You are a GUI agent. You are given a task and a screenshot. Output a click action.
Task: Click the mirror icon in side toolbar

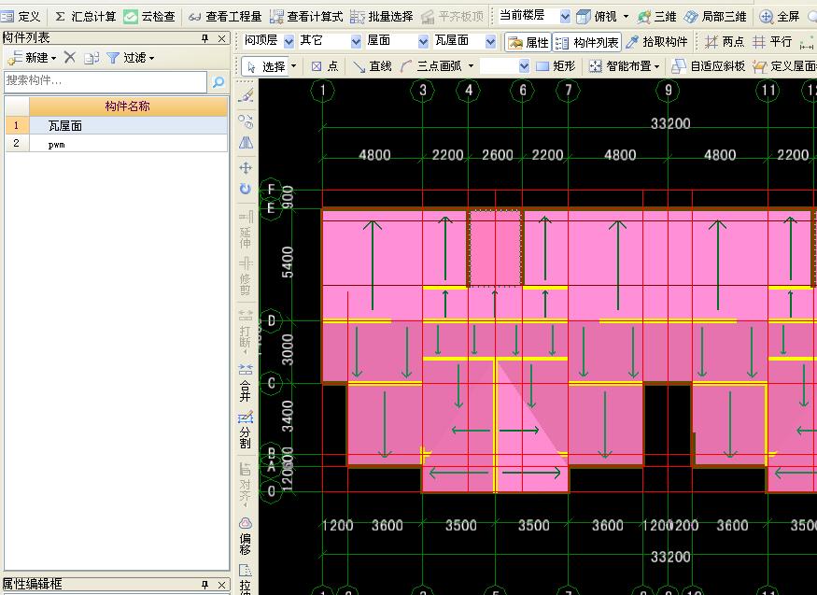246,143
